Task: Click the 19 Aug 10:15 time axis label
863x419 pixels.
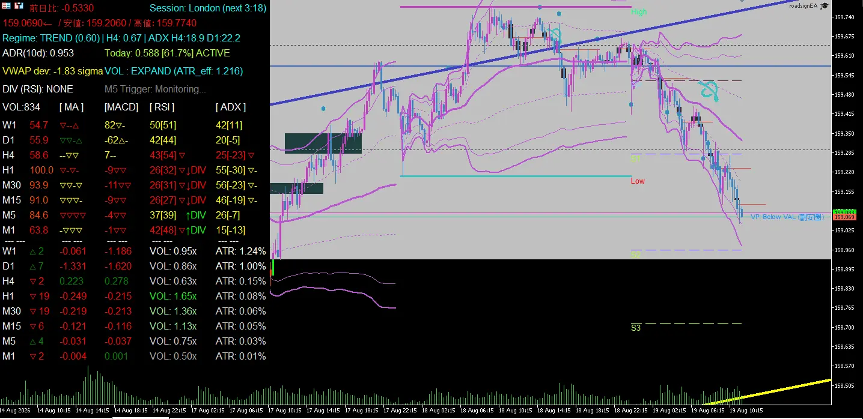Action: [x=746, y=411]
